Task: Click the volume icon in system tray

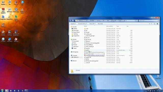Action: tap(154, 91)
